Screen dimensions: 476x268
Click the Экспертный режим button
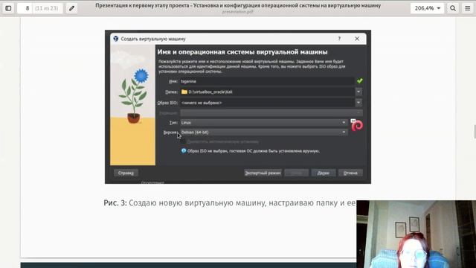[263, 173]
